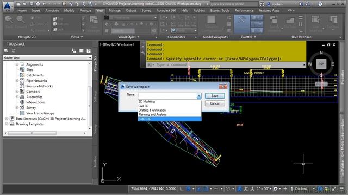This screenshot has height=195, width=348.
Task: Expand the Assemblies tree node
Action: click(17, 97)
